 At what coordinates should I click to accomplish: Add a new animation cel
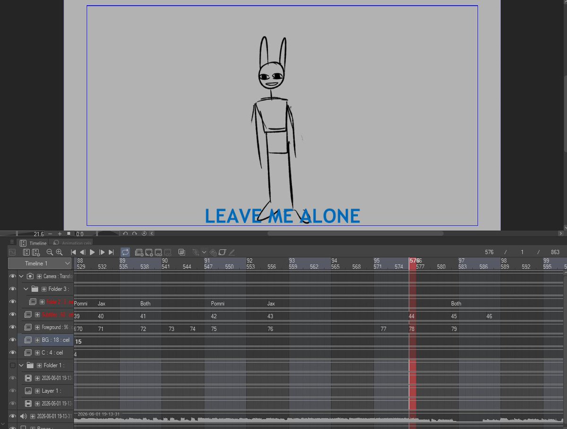click(149, 253)
